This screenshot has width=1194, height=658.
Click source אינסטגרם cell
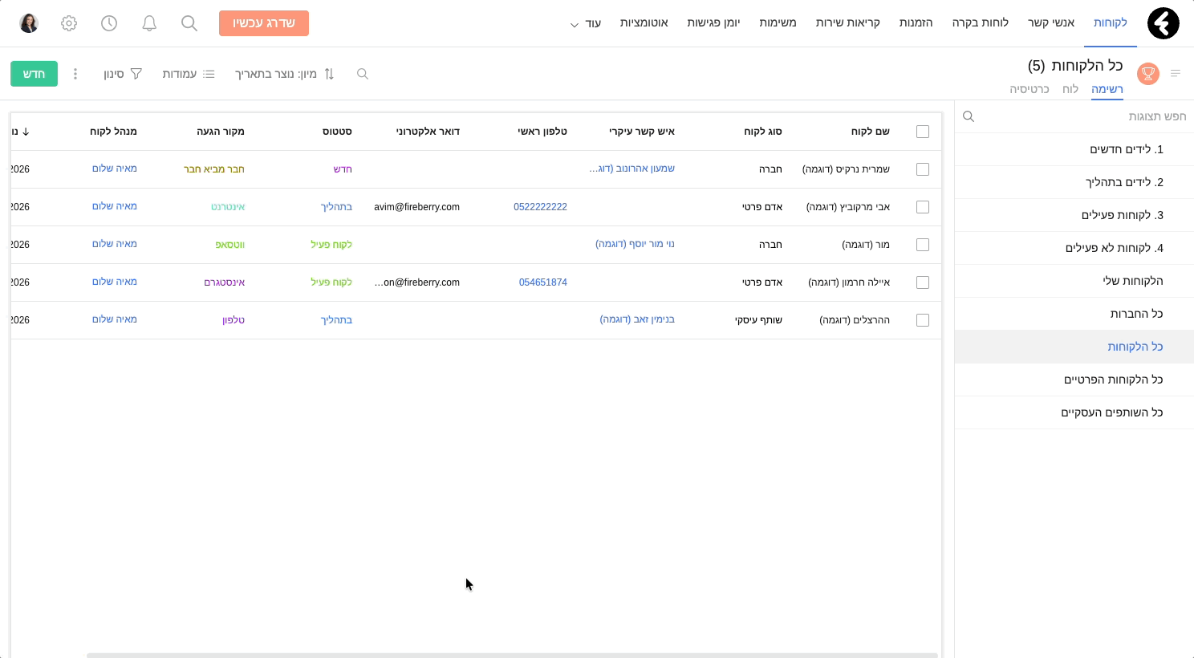[225, 282]
